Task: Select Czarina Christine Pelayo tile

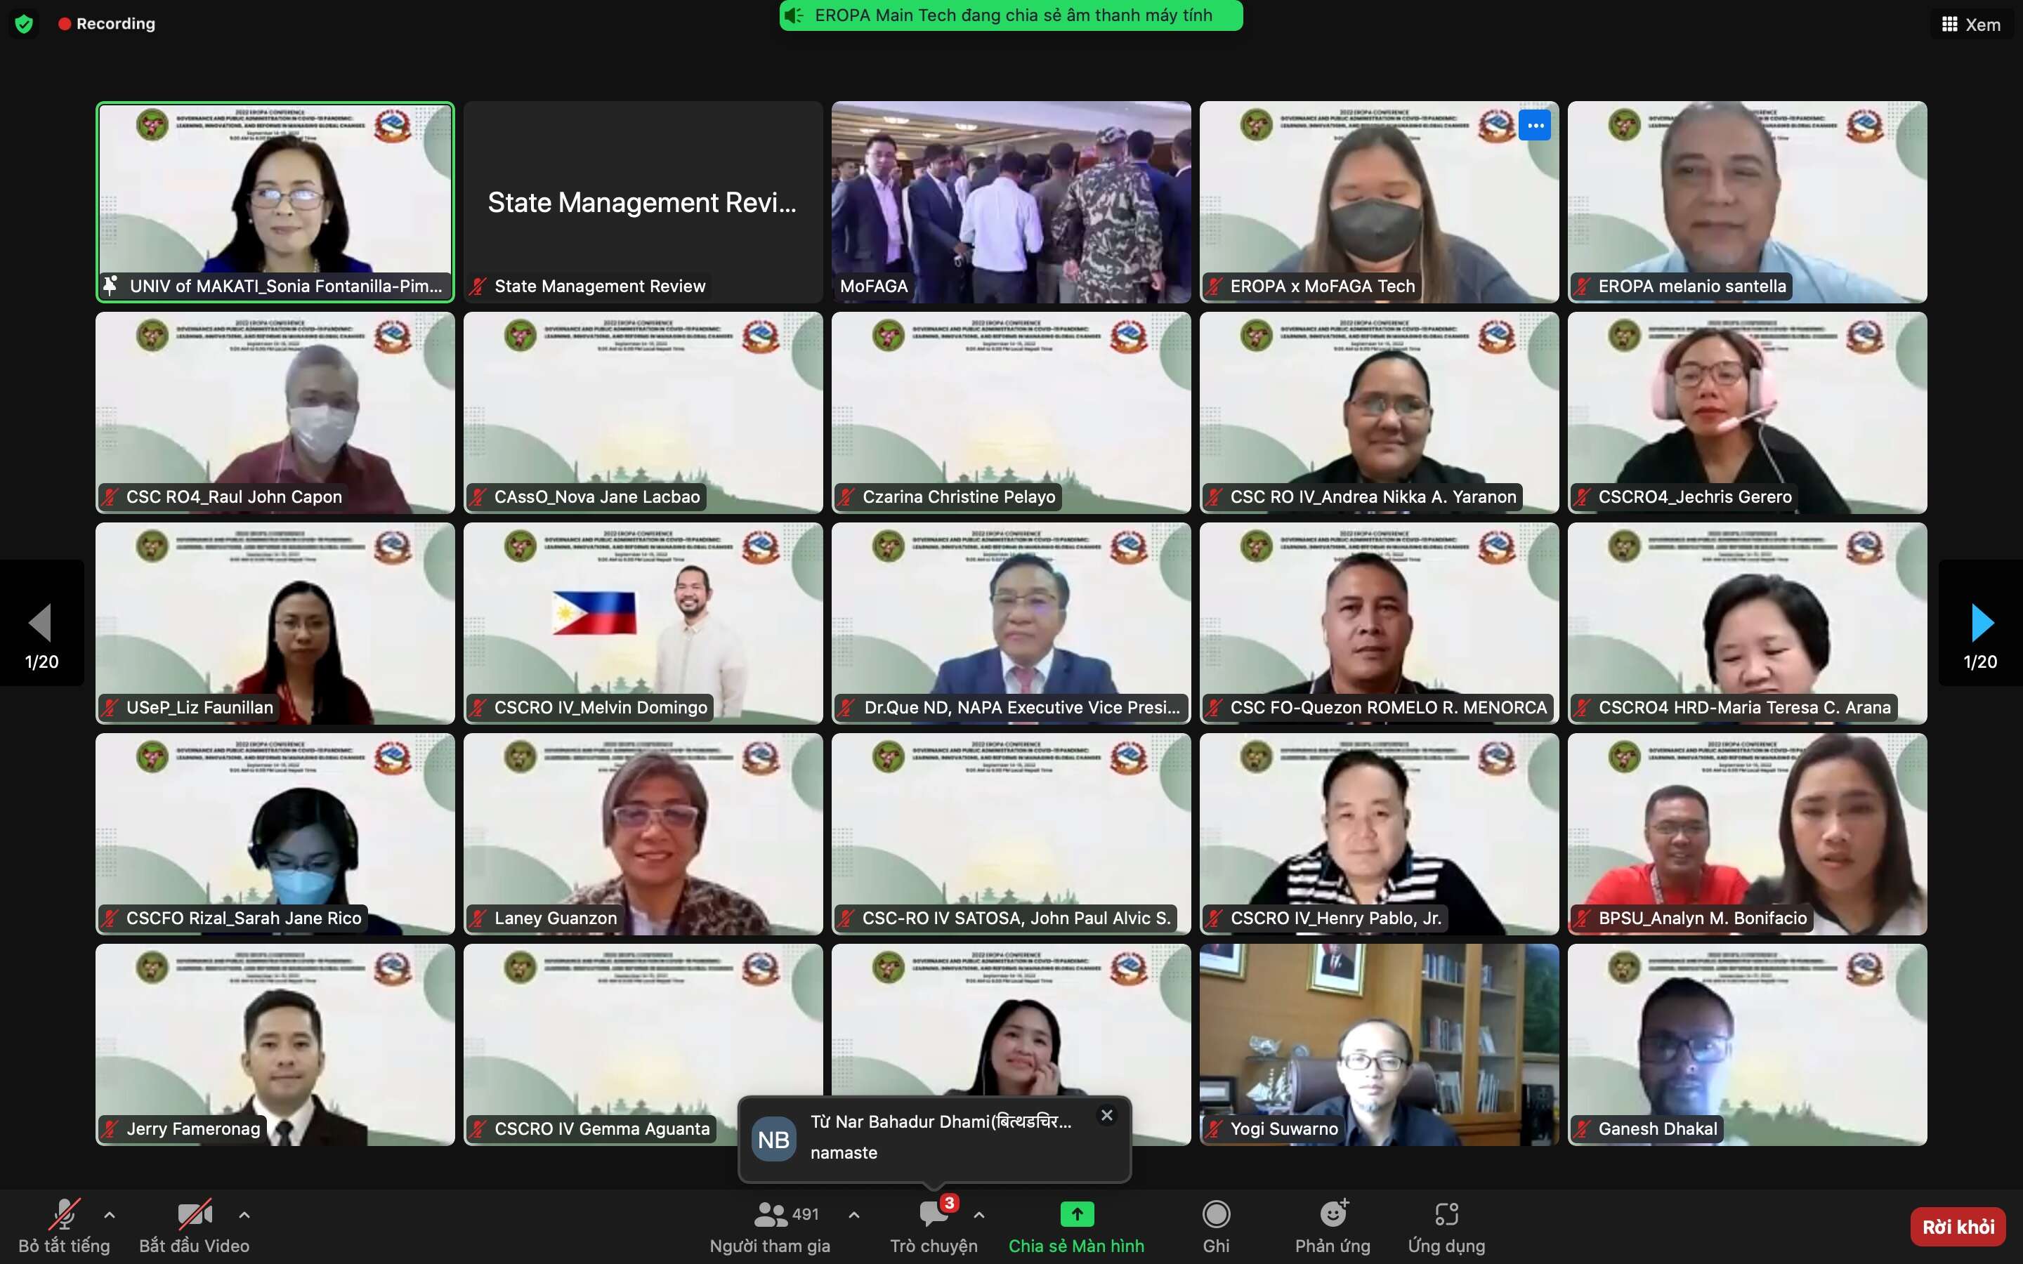Action: (1011, 413)
